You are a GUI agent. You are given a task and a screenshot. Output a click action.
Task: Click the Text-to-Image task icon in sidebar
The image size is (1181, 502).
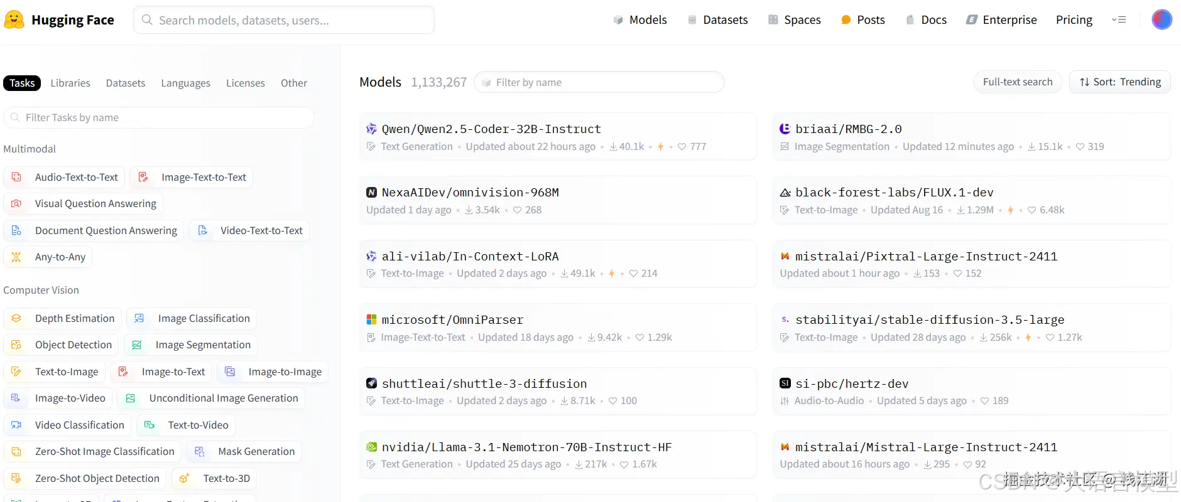(17, 372)
